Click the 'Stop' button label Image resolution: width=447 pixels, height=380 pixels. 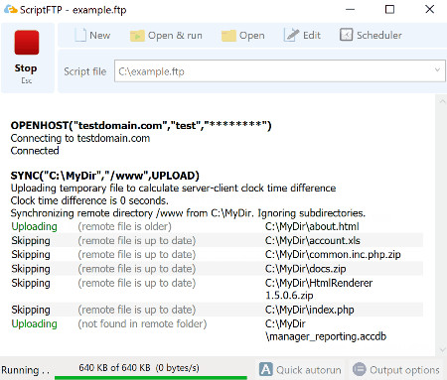(x=26, y=68)
